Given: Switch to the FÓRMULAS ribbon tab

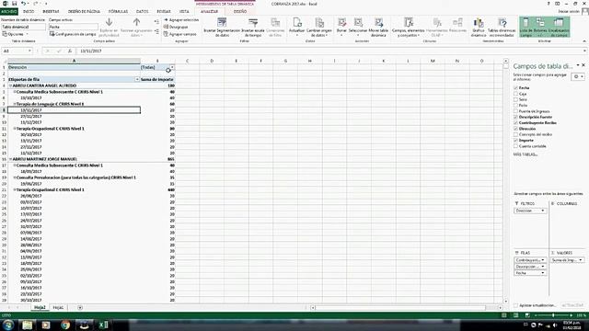Looking at the screenshot, I should point(118,12).
